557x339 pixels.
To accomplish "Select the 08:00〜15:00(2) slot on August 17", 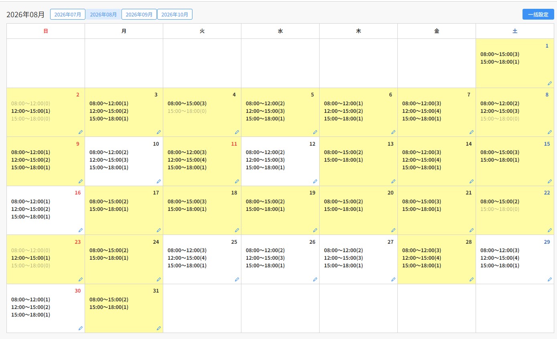I will [109, 201].
